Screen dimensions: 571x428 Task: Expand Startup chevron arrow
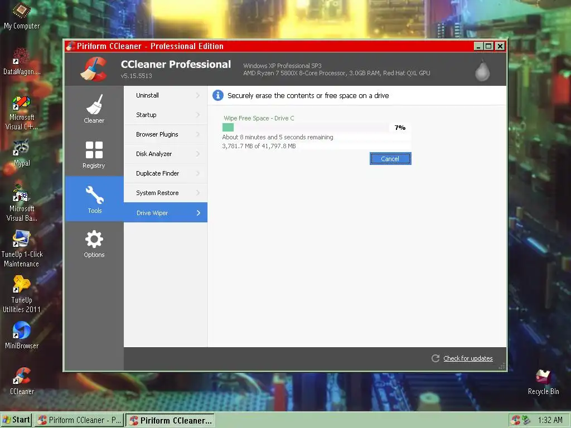point(198,115)
